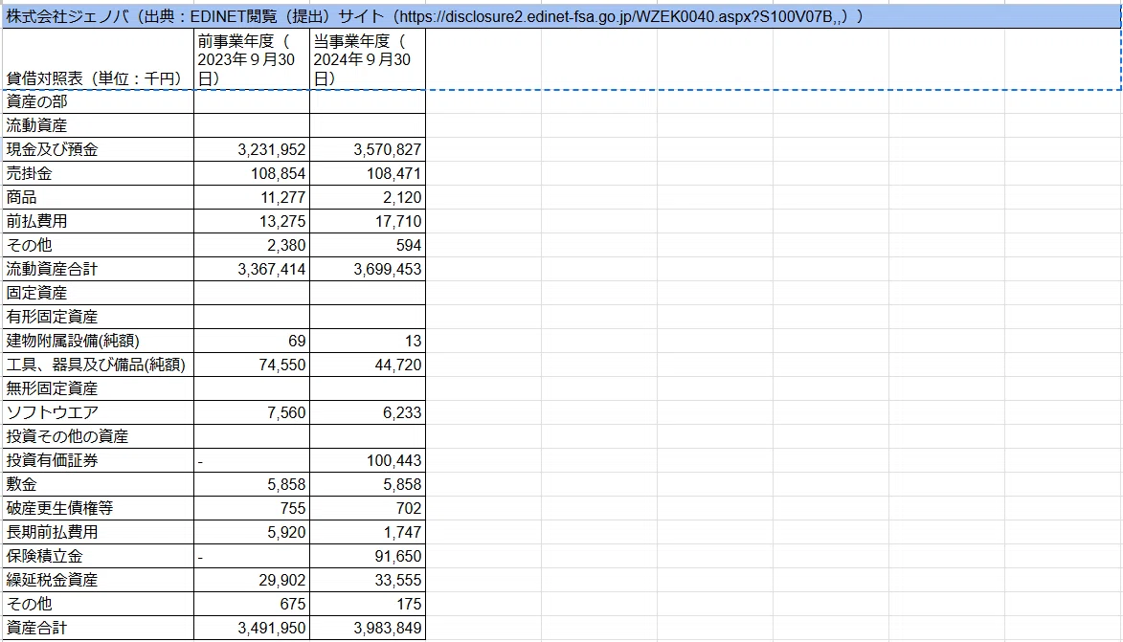Select cell value 1,747
The width and height of the screenshot is (1123, 642).
(x=368, y=533)
